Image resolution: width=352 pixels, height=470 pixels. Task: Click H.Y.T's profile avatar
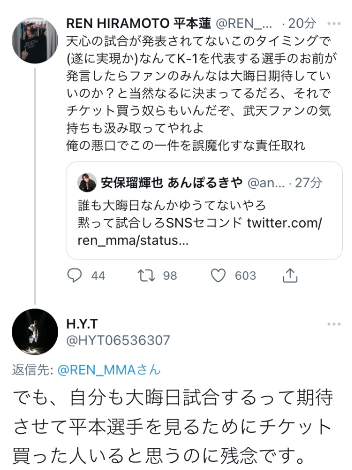pyautogui.click(x=34, y=332)
